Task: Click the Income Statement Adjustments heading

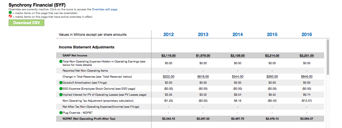Action: click(87, 47)
